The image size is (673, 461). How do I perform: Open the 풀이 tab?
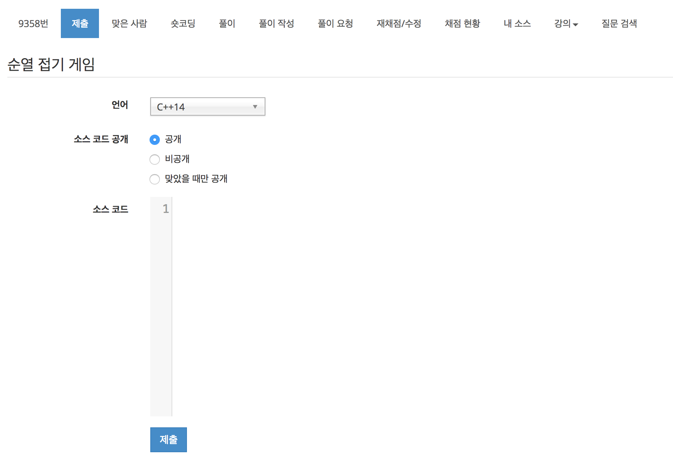227,23
